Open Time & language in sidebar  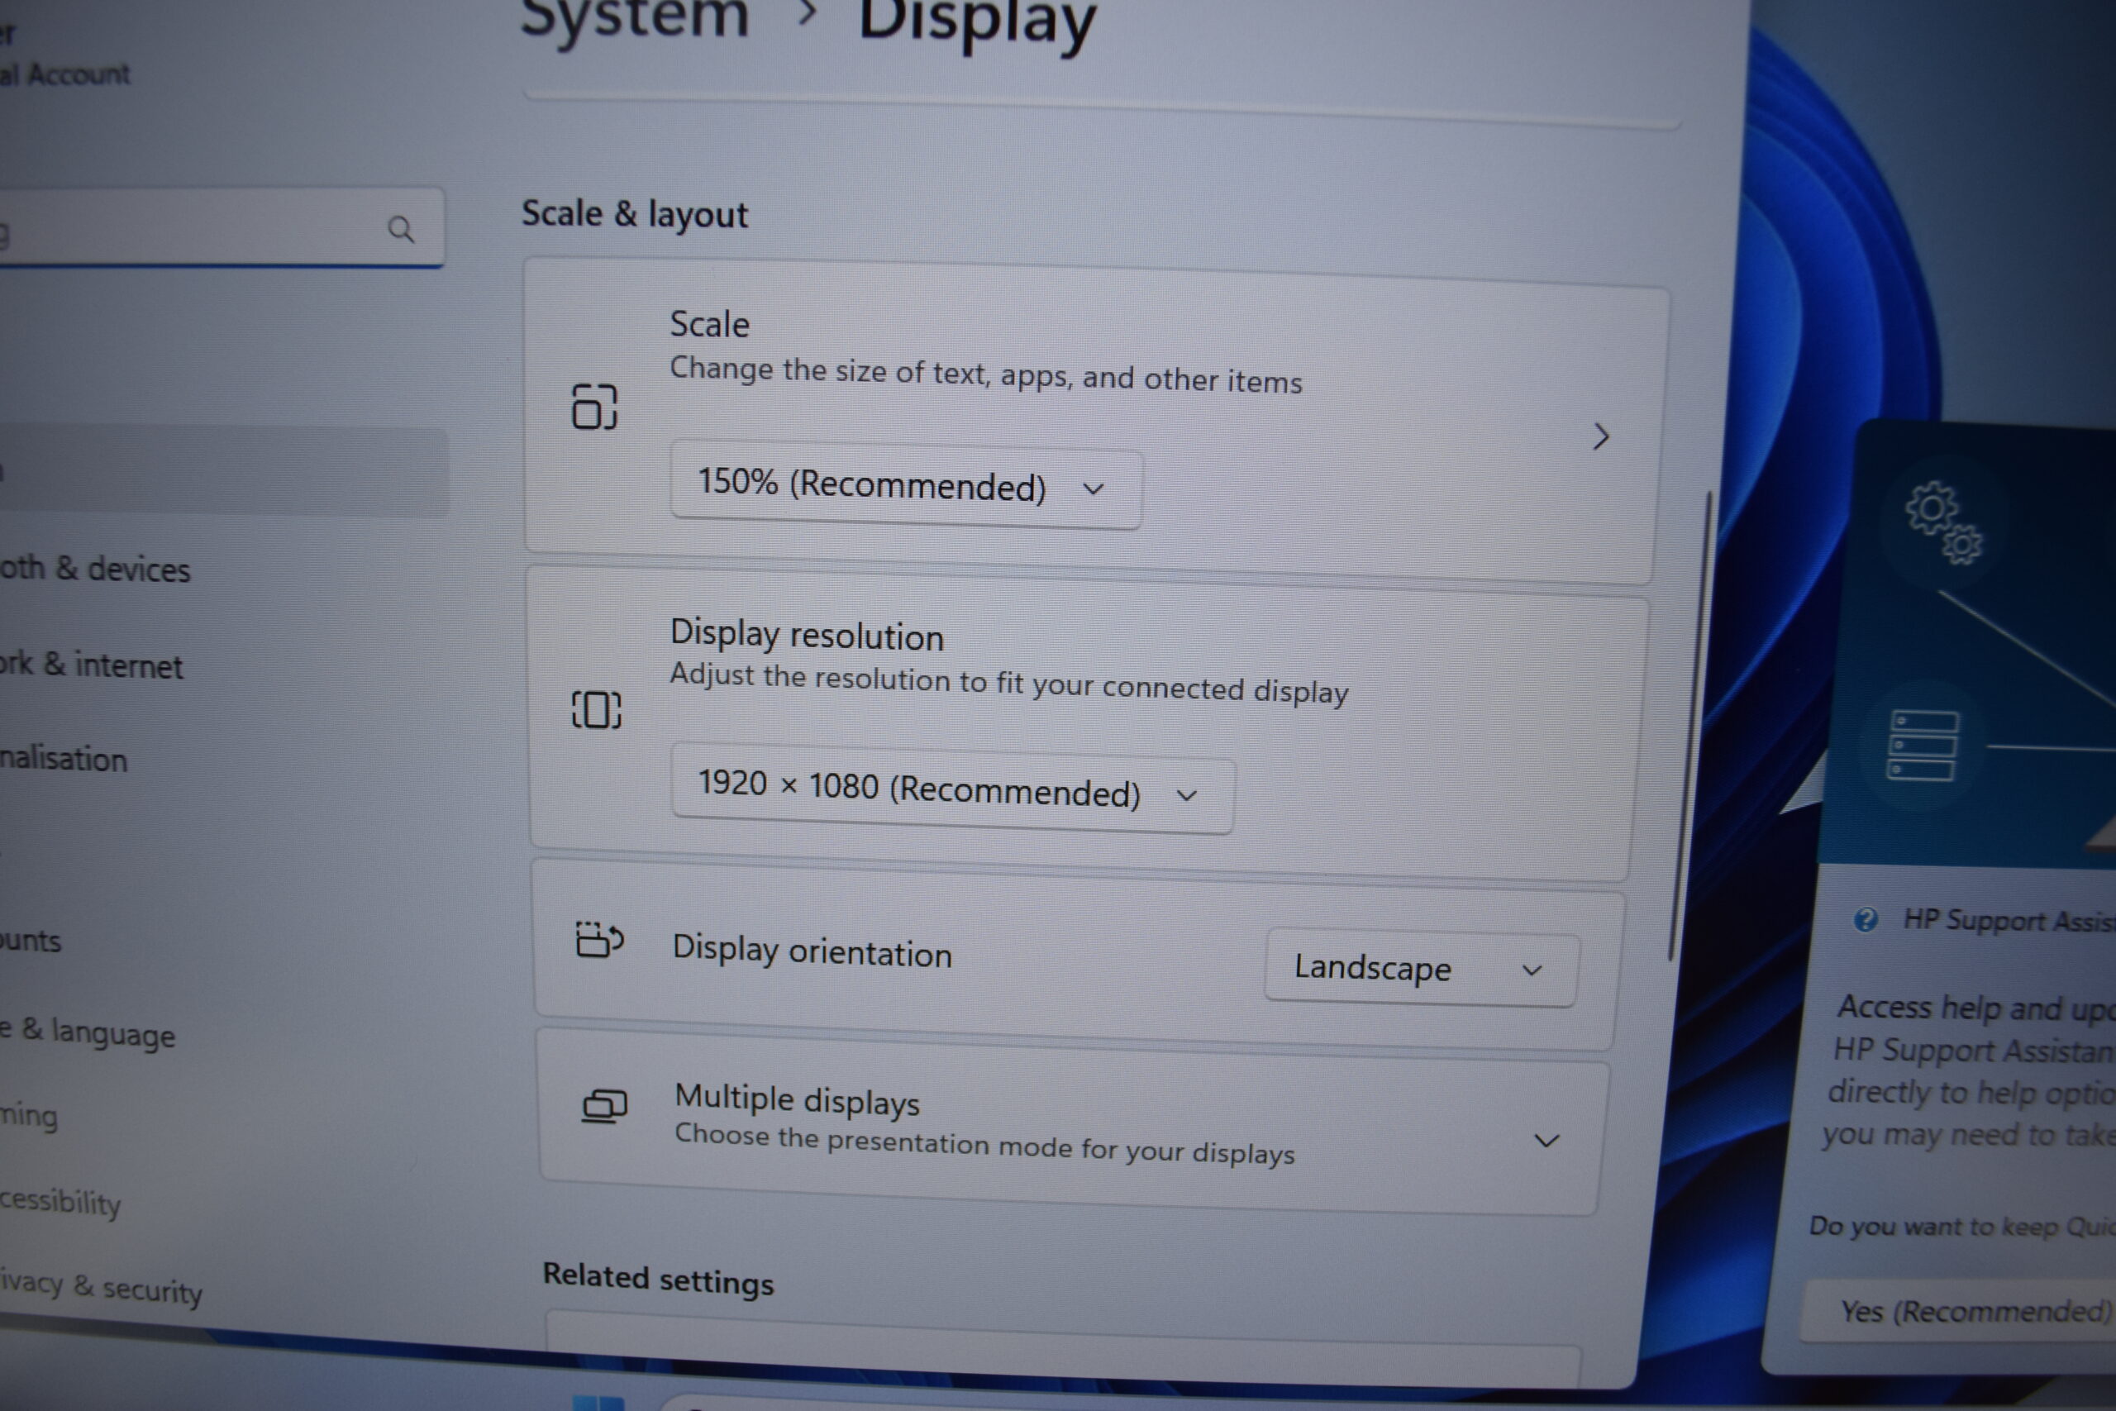(x=88, y=1032)
